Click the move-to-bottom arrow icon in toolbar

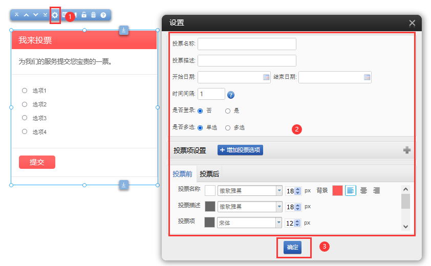coord(46,15)
